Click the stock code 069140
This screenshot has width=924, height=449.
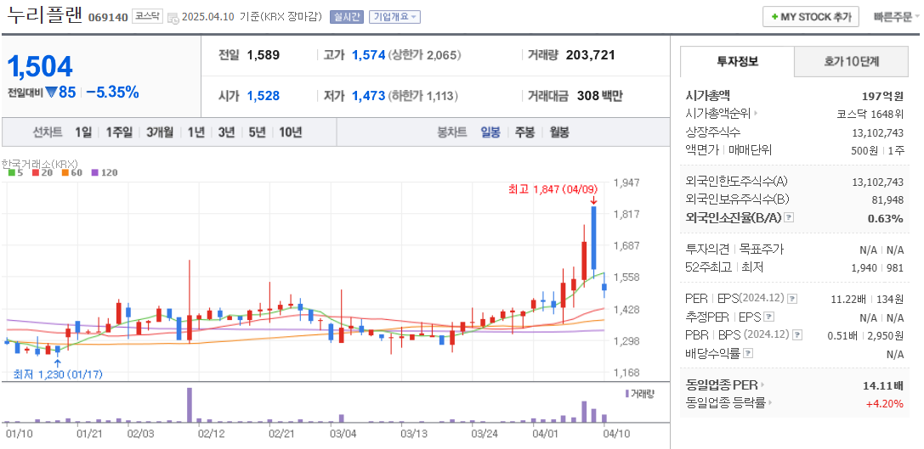click(108, 17)
